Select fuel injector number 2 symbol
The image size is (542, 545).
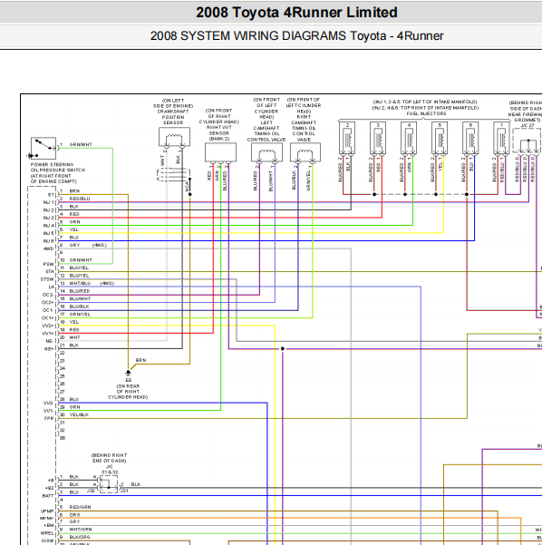[347, 138]
